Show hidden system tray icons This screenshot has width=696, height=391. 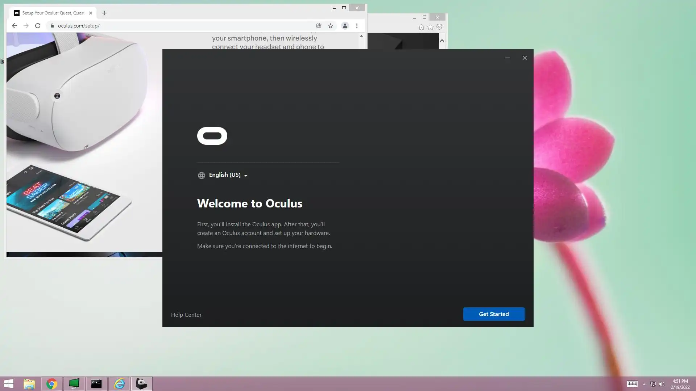tap(644, 384)
